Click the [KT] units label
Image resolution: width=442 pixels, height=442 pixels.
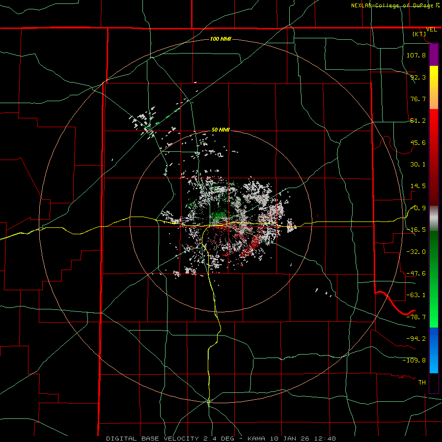(x=419, y=34)
